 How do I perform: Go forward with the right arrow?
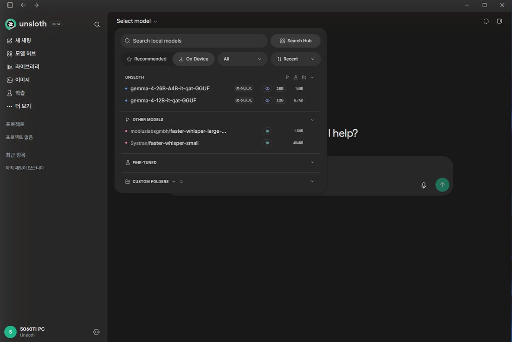[x=36, y=5]
